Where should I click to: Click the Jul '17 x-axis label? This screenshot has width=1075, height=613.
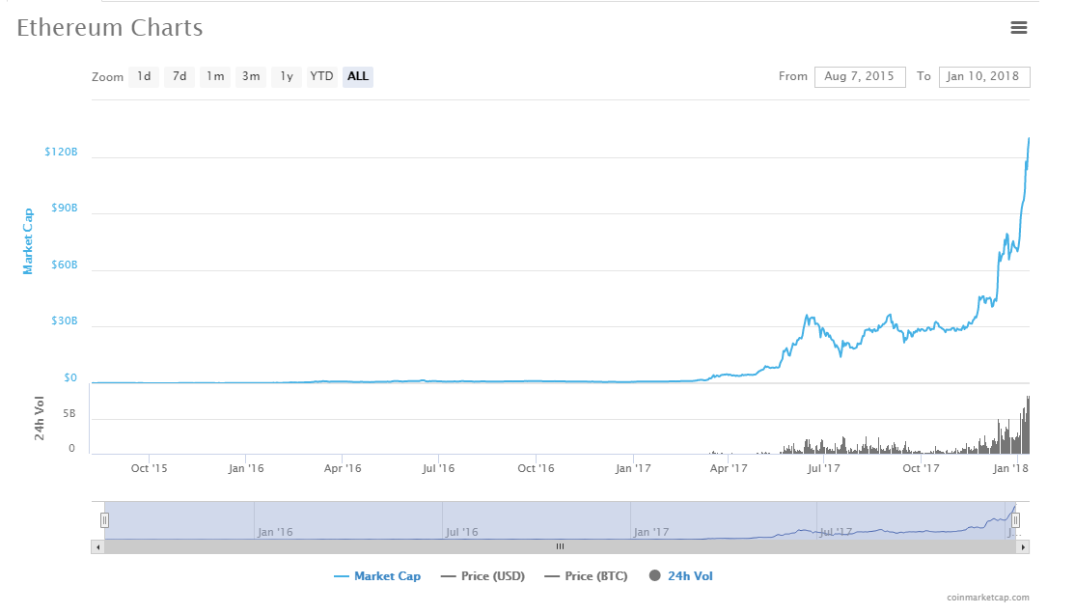point(823,468)
